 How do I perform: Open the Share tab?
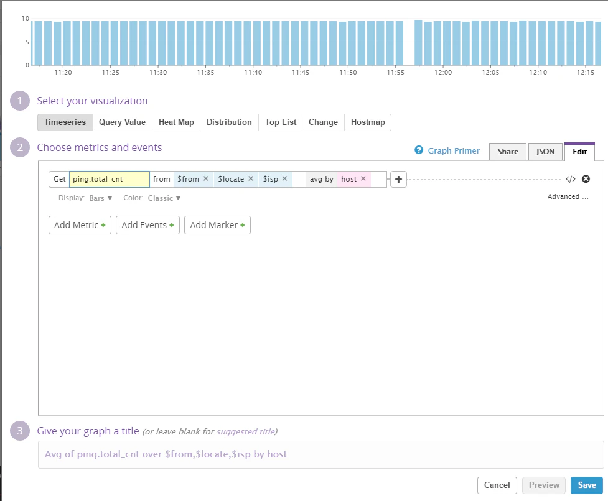tap(508, 152)
